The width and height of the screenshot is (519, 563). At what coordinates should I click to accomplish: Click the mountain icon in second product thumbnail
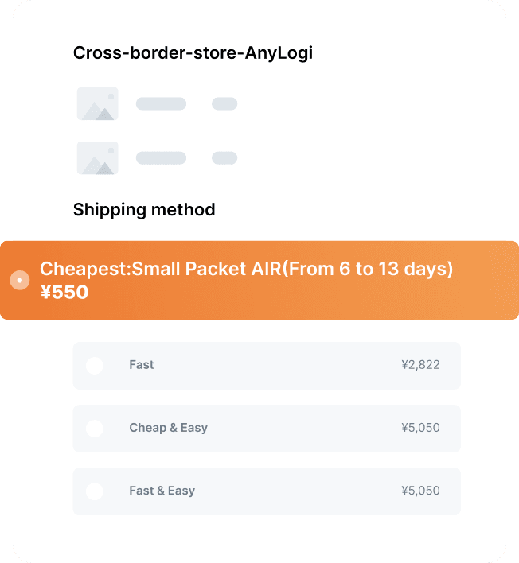coord(98,165)
